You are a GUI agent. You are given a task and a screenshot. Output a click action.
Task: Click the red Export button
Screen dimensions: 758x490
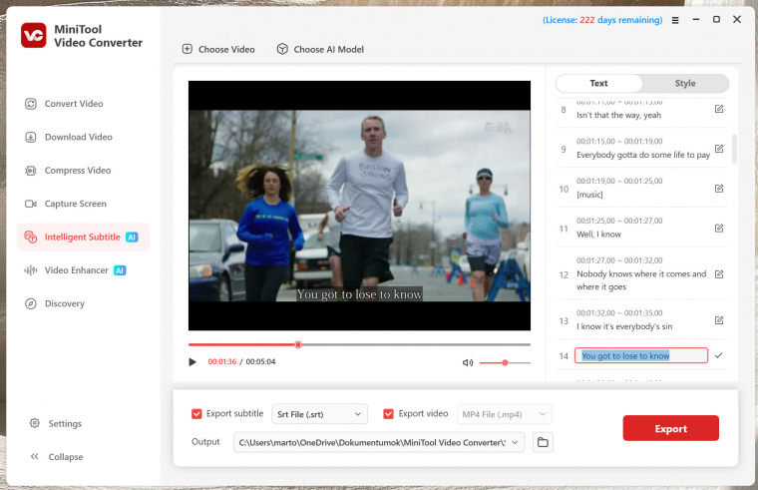pos(670,428)
